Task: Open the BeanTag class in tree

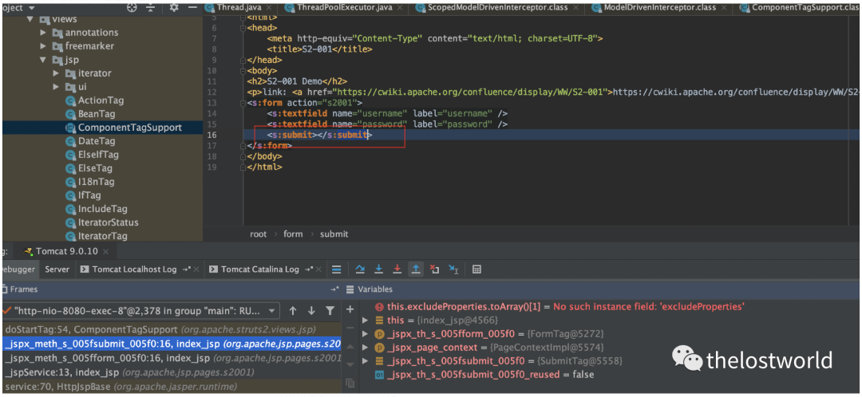Action: pyautogui.click(x=96, y=114)
